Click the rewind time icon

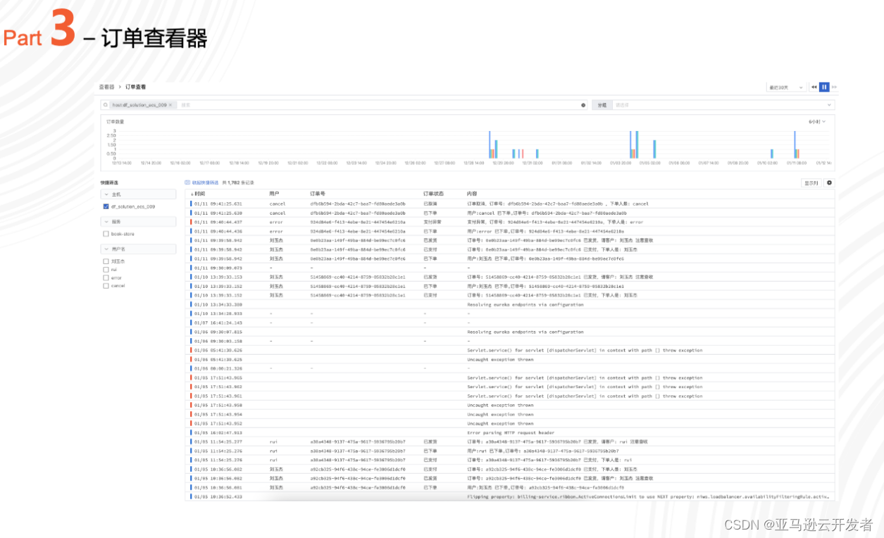pyautogui.click(x=814, y=87)
